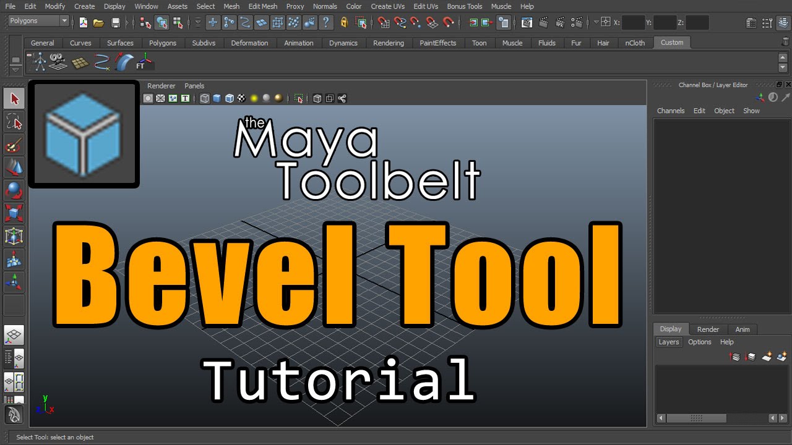Expand the selection mask dropdown arrow
This screenshot has height=445, width=792.
[x=198, y=23]
